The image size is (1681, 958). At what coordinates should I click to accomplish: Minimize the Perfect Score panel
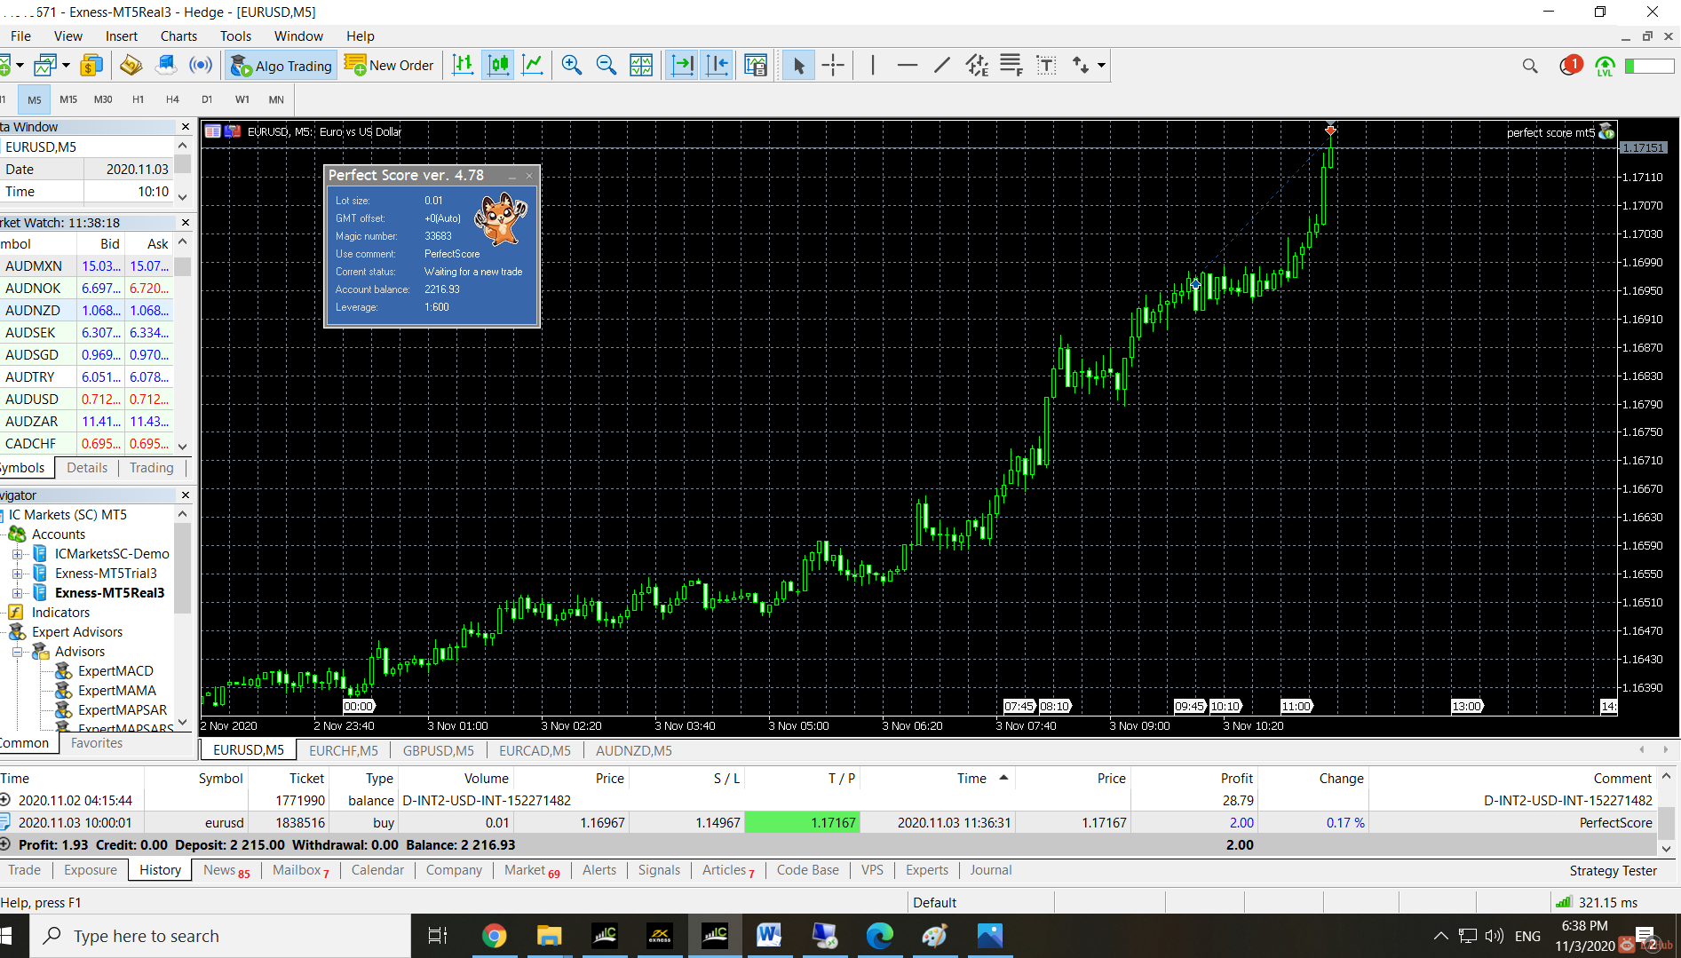click(512, 176)
